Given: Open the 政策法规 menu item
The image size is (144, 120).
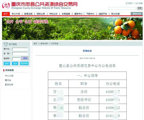Looking at the screenshot, I should point(28,14).
